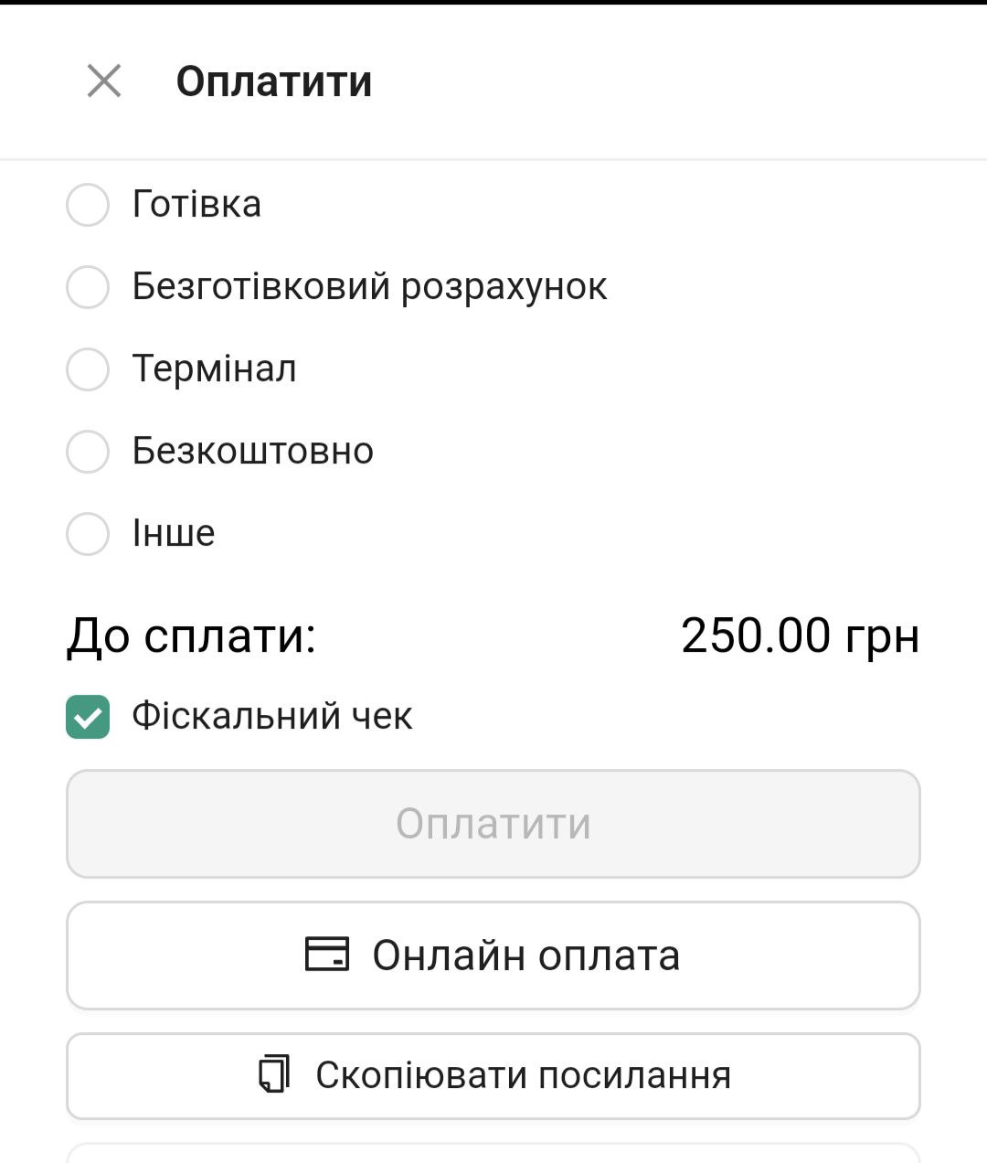Viewport: 987px width, 1163px height.
Task: Click the copy icon beside Скопіювати посилання
Action: coord(274,1074)
